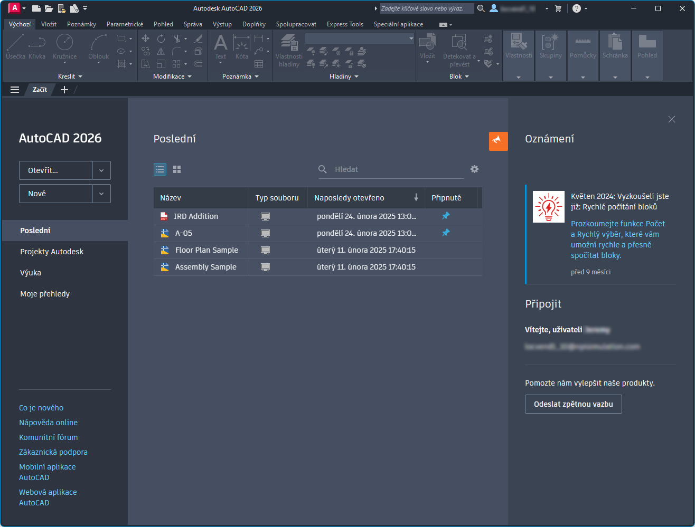Click the orange megaphone announcements icon
The height and width of the screenshot is (527, 695).
coord(499,141)
